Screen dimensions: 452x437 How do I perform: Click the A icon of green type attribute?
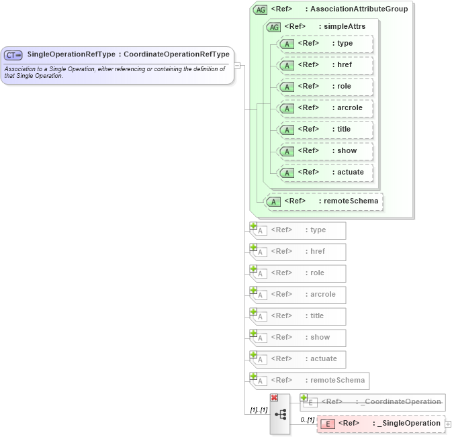pyautogui.click(x=287, y=44)
